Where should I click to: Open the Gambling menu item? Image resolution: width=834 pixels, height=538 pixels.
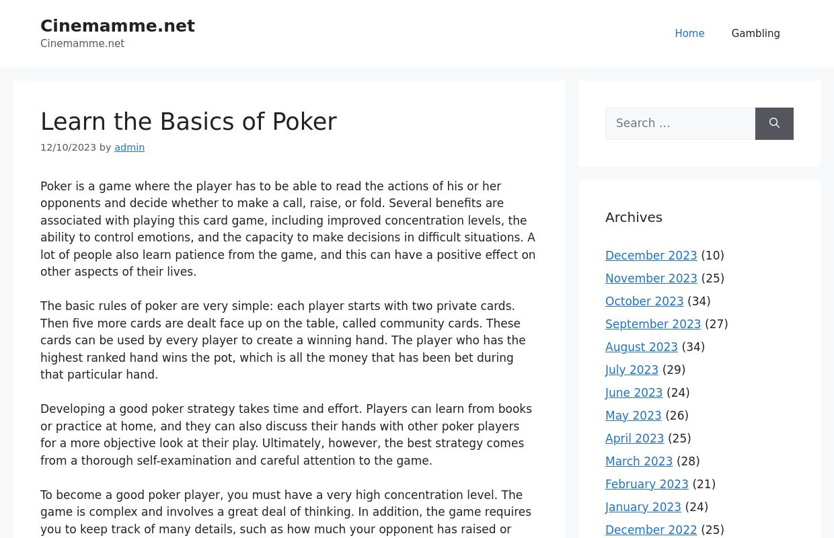pos(756,34)
